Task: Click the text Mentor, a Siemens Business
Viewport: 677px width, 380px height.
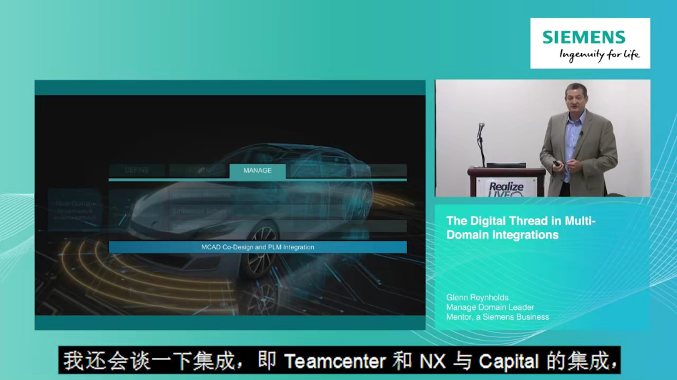Action: click(497, 317)
